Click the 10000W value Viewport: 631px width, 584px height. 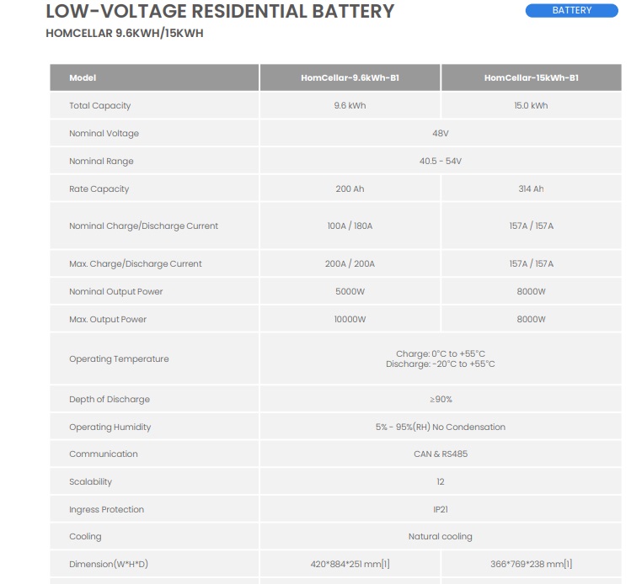tap(350, 319)
